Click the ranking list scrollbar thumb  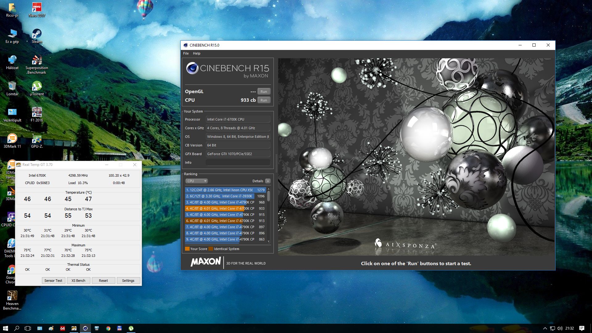click(269, 196)
